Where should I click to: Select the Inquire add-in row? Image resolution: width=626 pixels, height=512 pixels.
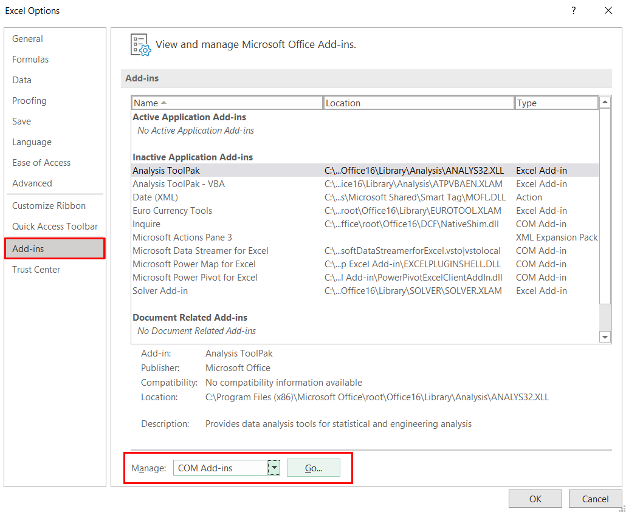pyautogui.click(x=365, y=224)
